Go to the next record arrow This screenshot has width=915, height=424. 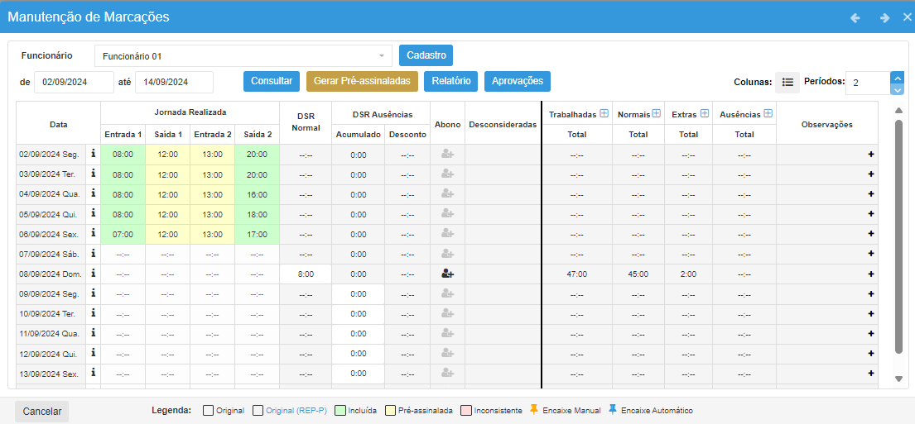click(x=884, y=17)
